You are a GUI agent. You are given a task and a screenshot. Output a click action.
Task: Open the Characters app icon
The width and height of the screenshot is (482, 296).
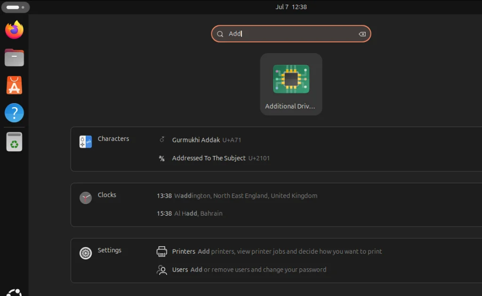tap(86, 141)
